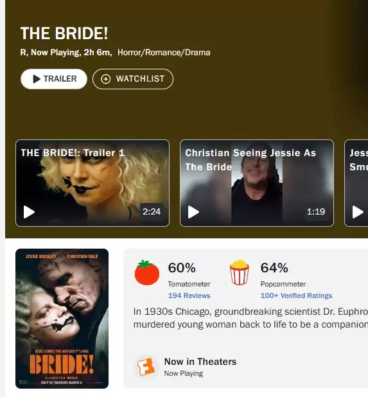Open the 100+ Verified Ratings link
The height and width of the screenshot is (397, 368).
(296, 296)
